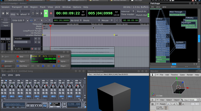Image resolution: width=201 pixels, height=111 pixels.
Task: Jump to session end in Ardour transport
Action: coord(7,13)
